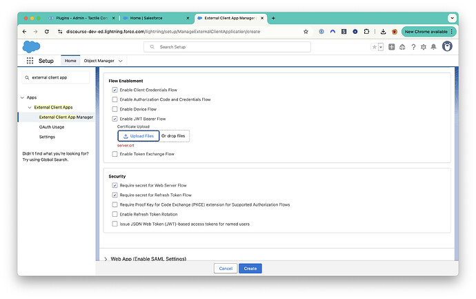Image resolution: width=476 pixels, height=299 pixels.
Task: Expand Web App (Enable SAML Settings) section
Action: tap(106, 259)
